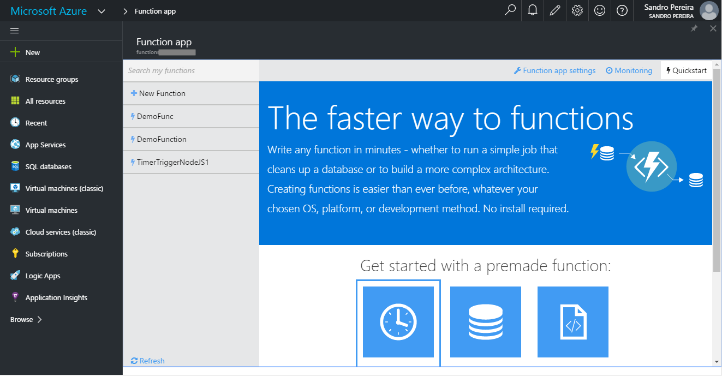Click the pencil edit dashboard icon
Viewport: 722px width, 376px height.
tap(555, 10)
